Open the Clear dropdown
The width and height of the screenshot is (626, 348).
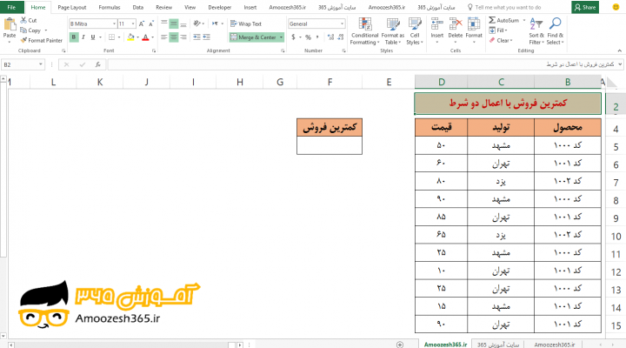[501, 40]
